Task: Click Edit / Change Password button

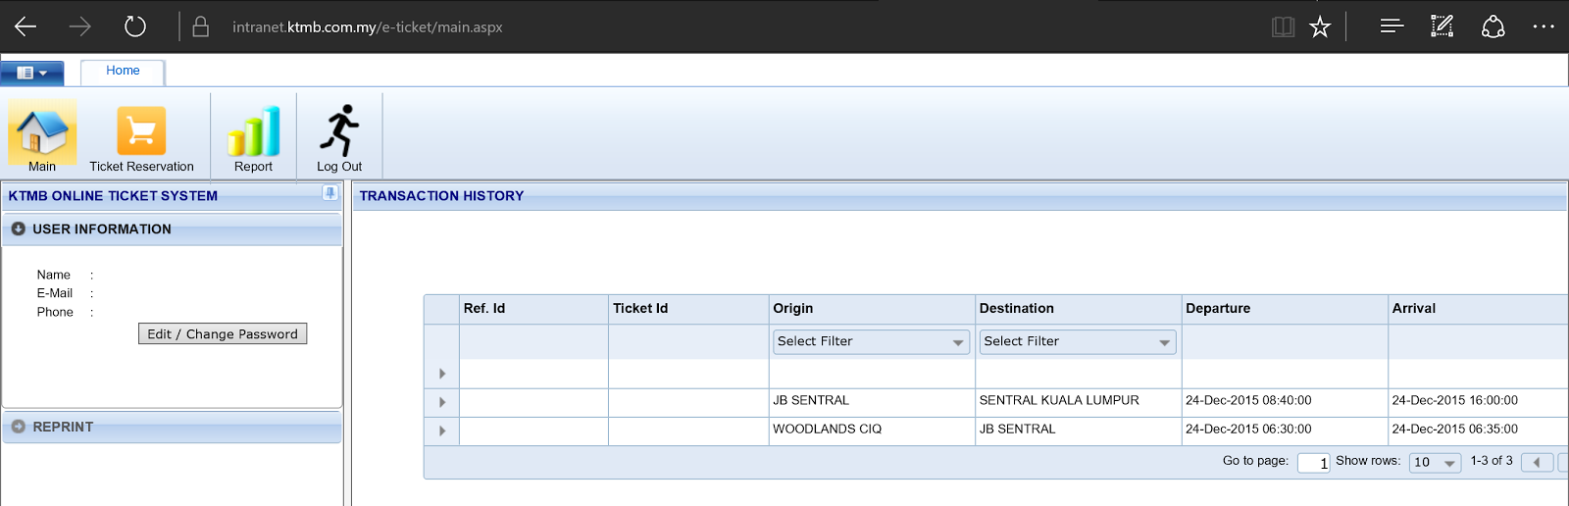Action: pyautogui.click(x=223, y=334)
